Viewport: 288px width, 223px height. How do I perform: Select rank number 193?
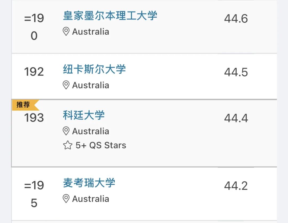tap(34, 118)
